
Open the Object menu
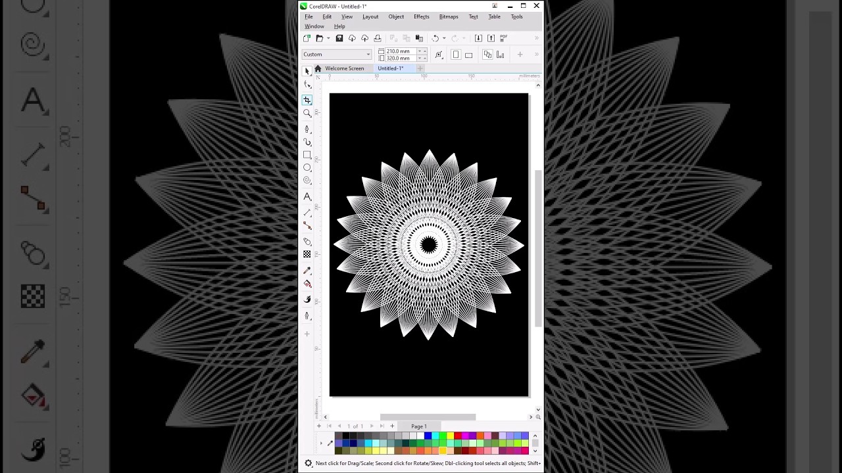pos(396,16)
